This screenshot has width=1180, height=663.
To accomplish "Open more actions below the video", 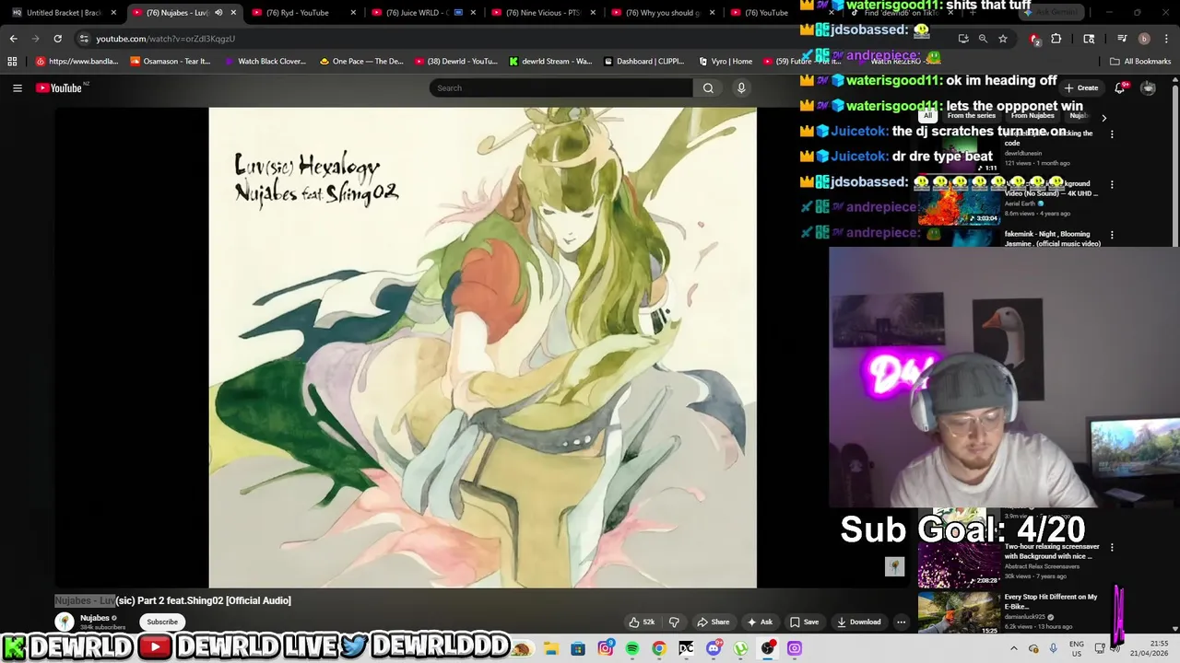I will point(901,622).
